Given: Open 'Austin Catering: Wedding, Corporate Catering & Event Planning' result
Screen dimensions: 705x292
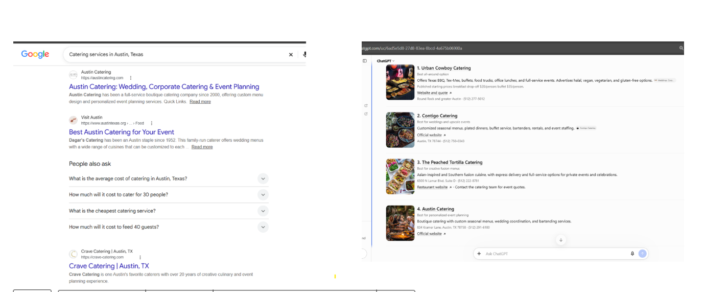Looking at the screenshot, I should point(164,87).
